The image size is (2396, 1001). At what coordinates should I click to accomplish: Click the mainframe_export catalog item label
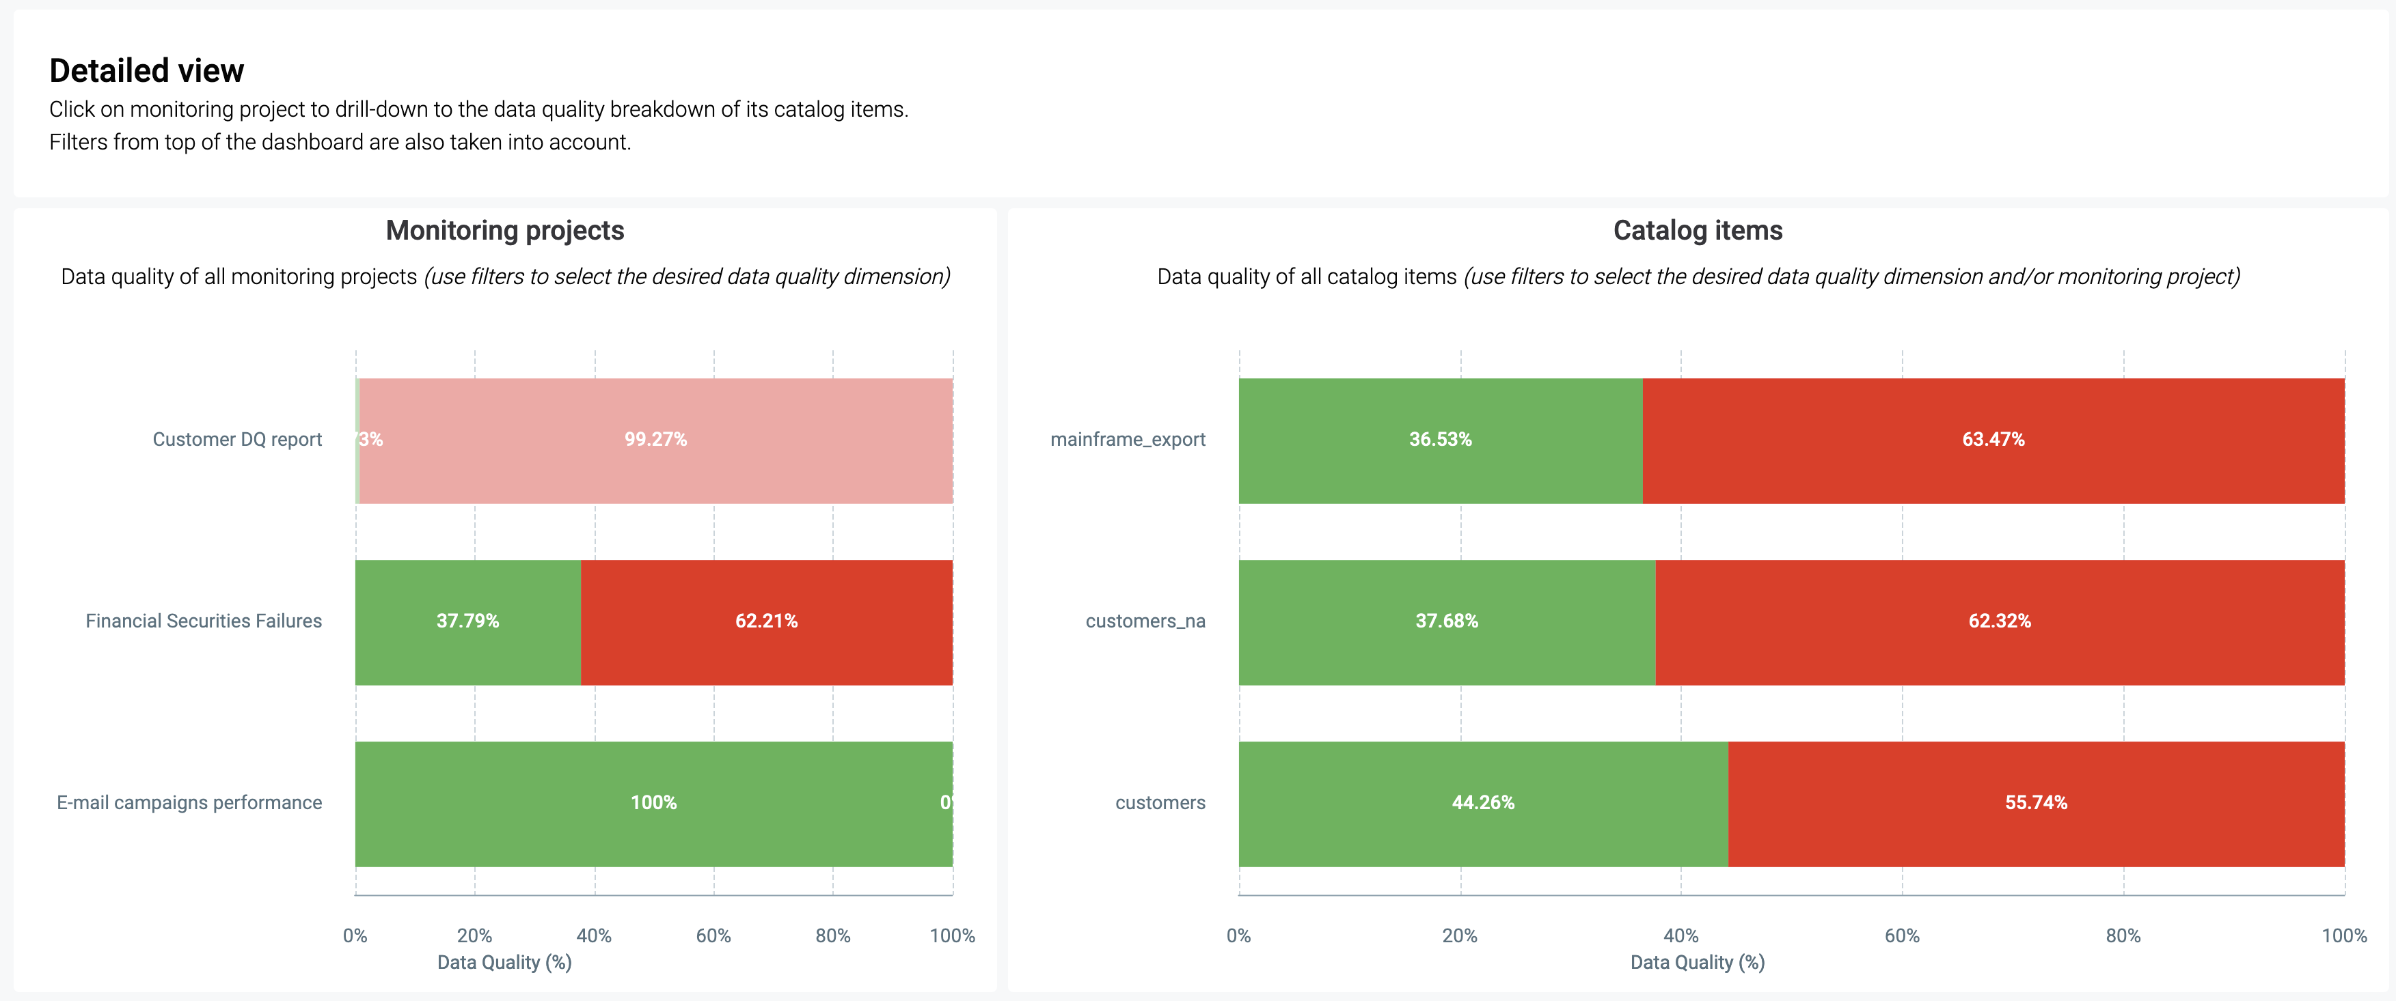tap(1128, 440)
